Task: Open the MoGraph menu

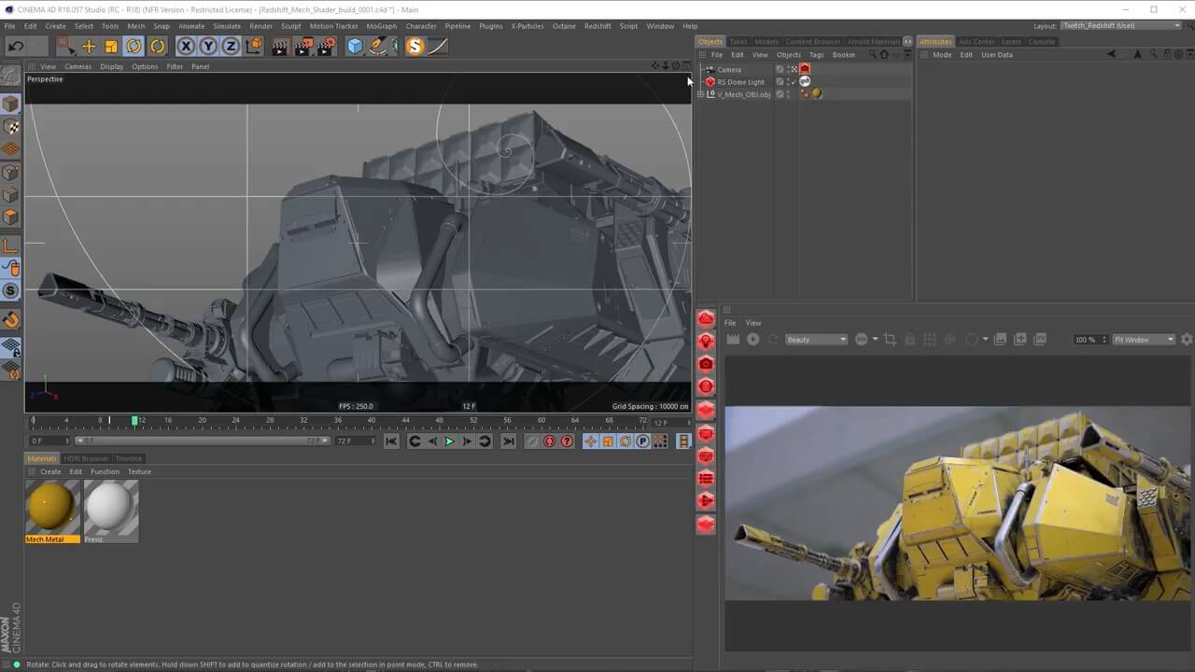Action: point(381,26)
